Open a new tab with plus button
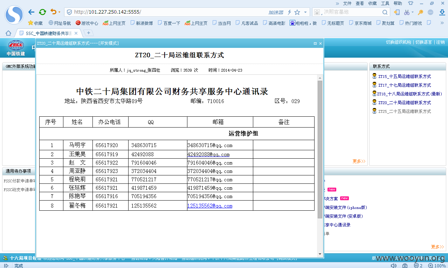Viewport: 448px width, 268px height. (x=89, y=33)
